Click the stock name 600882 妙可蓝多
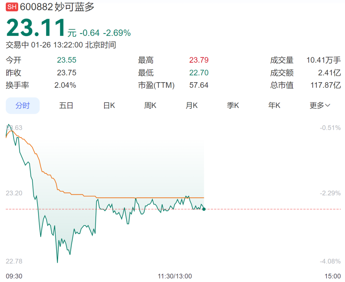This screenshot has width=345, height=282. (x=57, y=7)
